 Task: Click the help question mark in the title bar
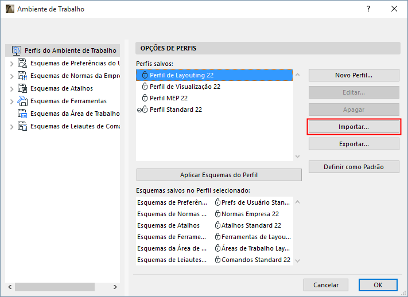(368, 9)
